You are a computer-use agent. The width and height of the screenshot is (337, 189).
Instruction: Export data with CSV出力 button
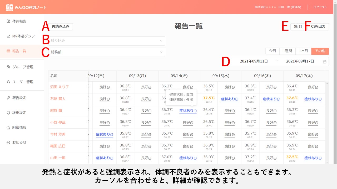[318, 27]
